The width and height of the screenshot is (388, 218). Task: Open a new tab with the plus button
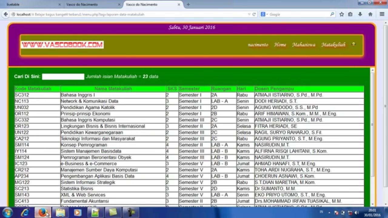[x=188, y=5]
